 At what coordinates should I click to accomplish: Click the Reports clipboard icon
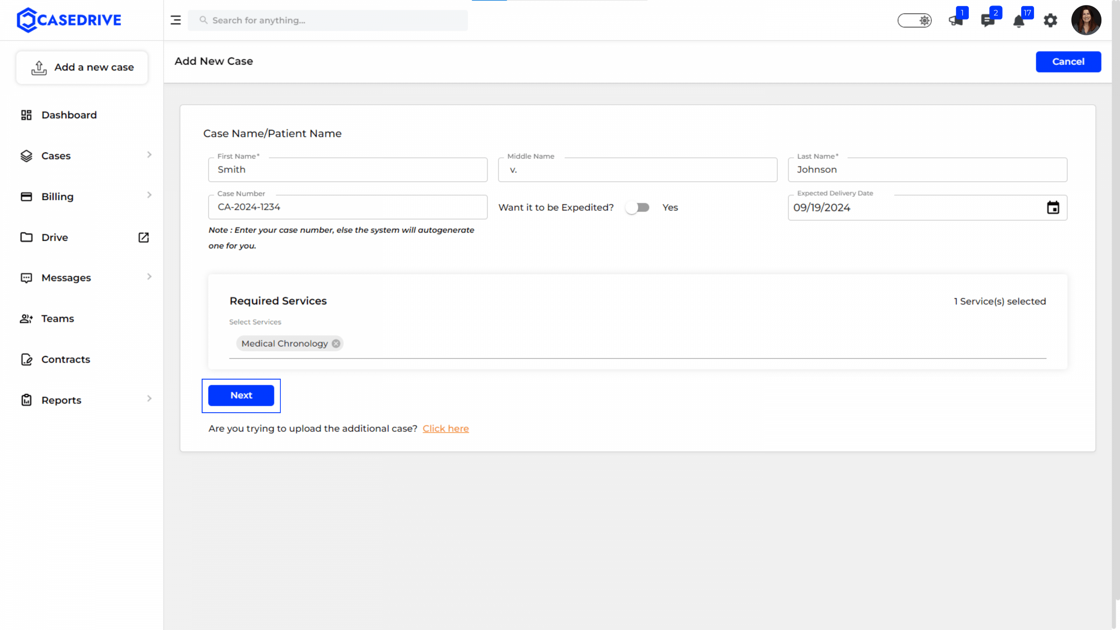pos(26,400)
